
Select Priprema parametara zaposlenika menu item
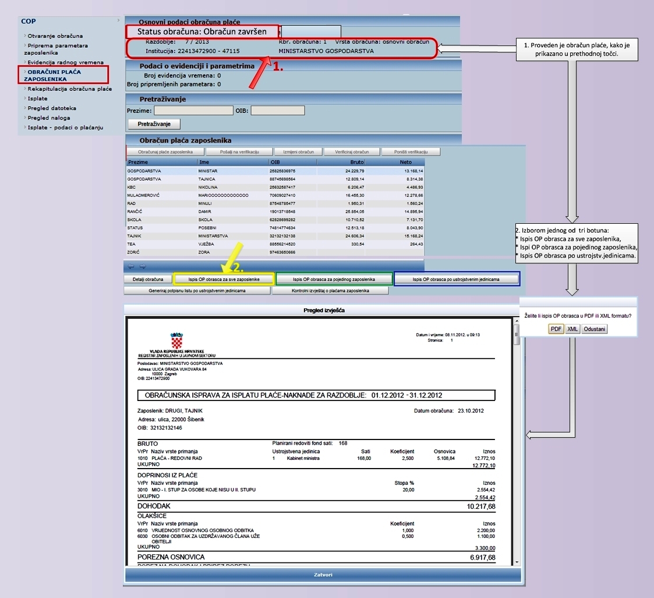(x=56, y=49)
